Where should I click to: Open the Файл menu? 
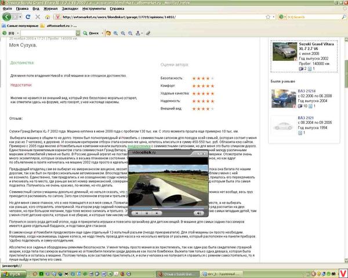(8, 9)
